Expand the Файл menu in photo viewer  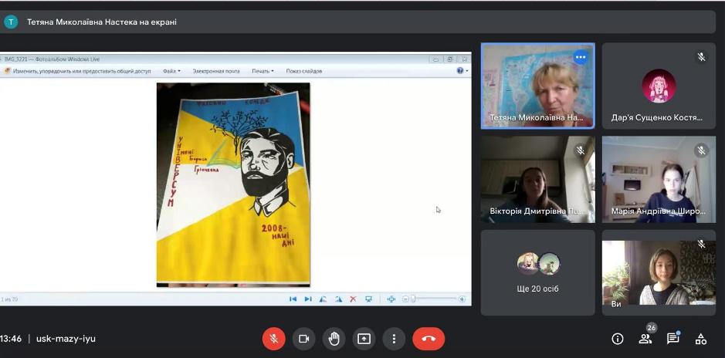point(171,71)
